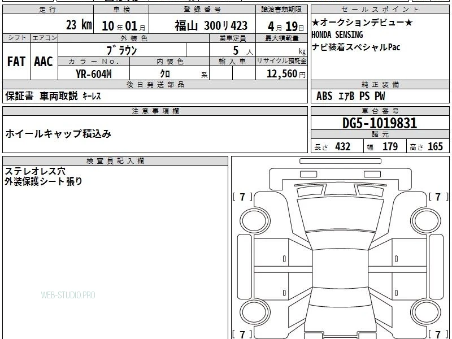
Task: Select "ナビ装着スペシャルPac" sales point
Action: pos(356,47)
